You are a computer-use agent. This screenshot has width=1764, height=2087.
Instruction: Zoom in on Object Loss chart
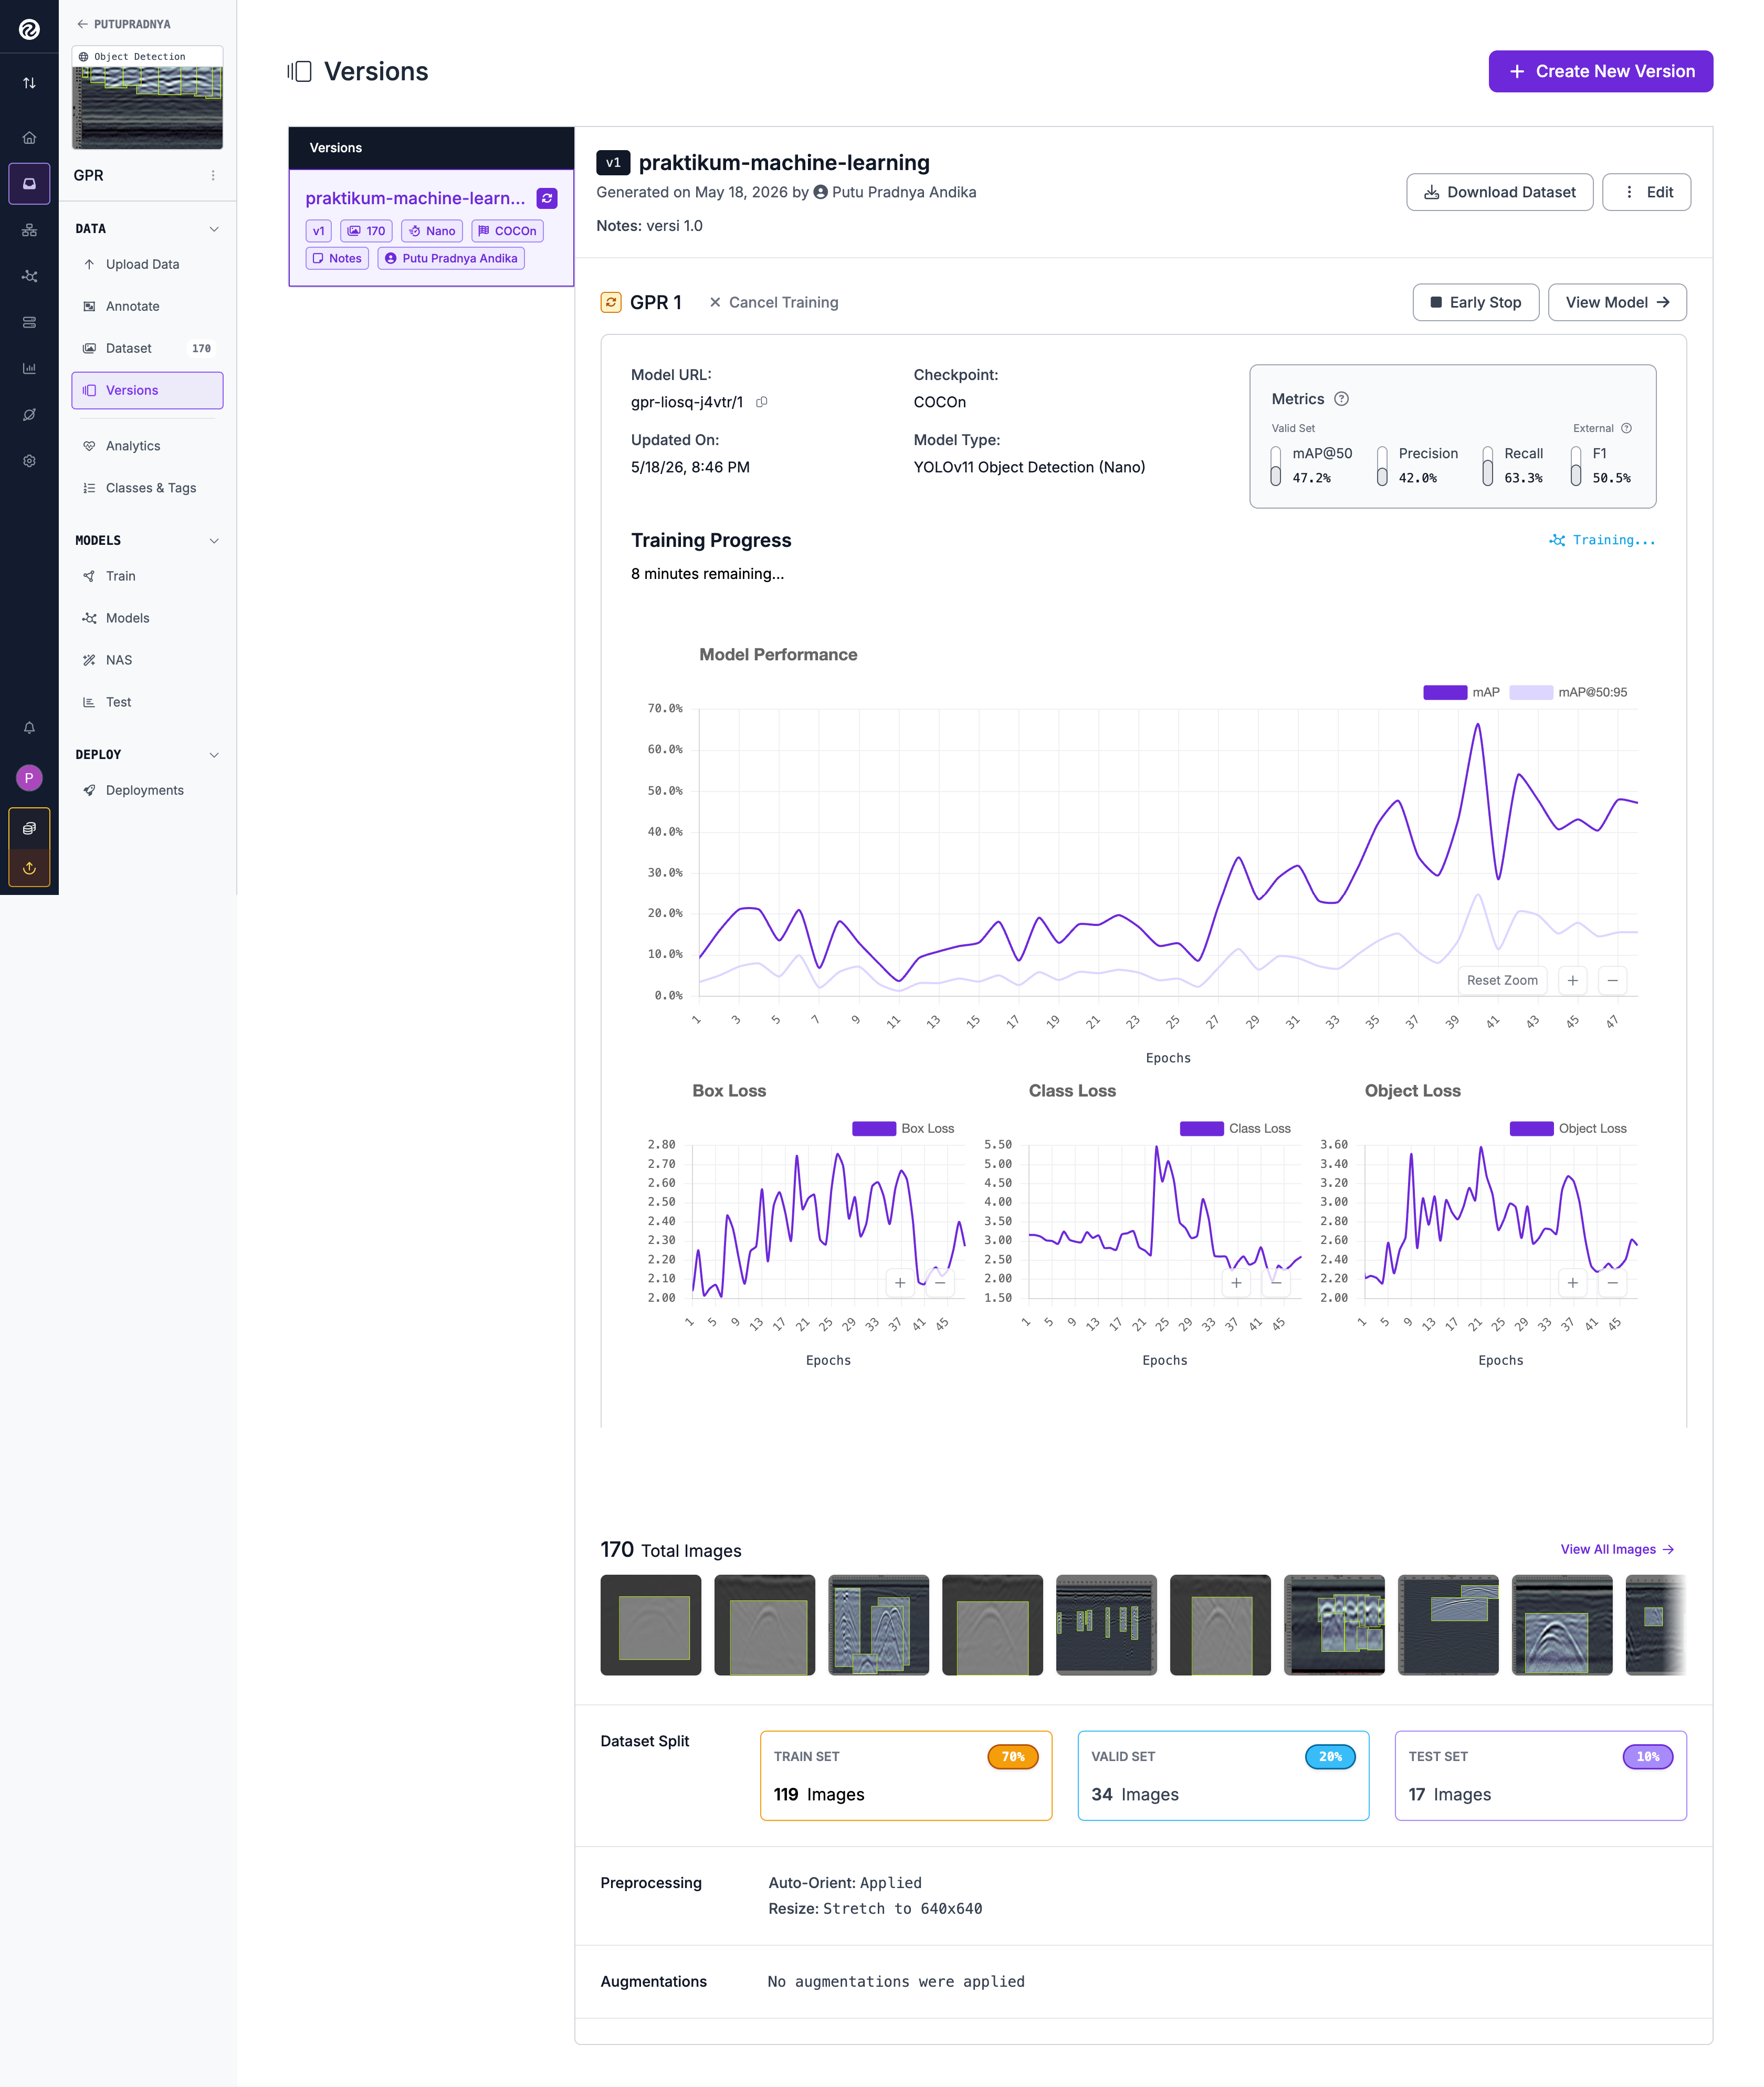click(x=1572, y=1282)
